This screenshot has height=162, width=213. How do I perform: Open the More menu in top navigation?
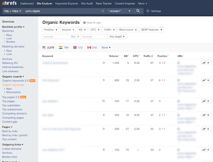click(x=143, y=3)
